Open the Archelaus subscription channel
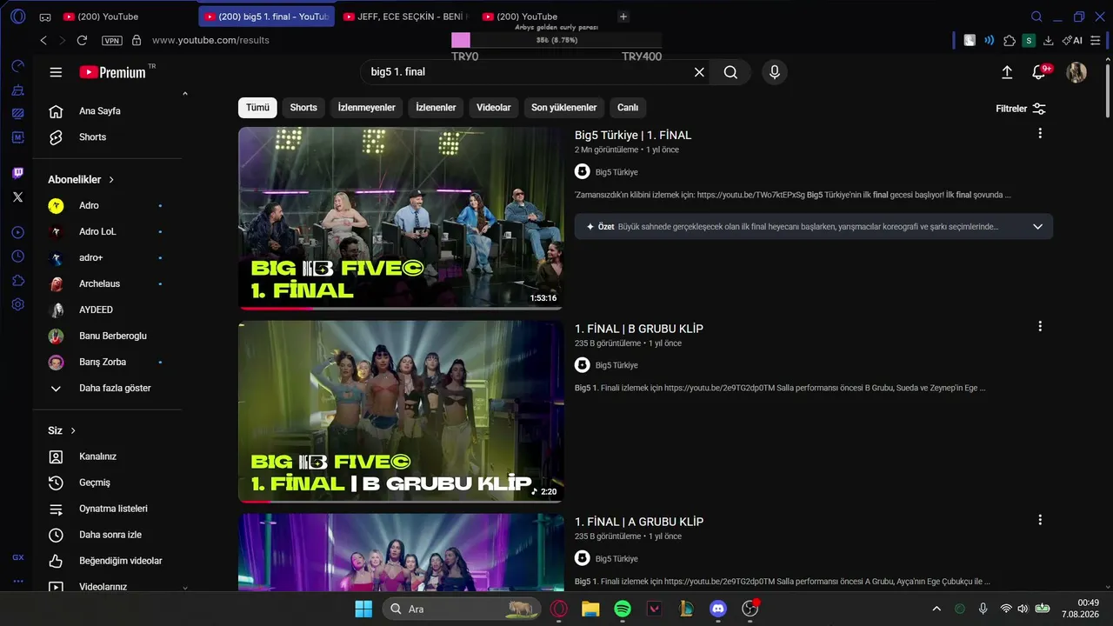 [x=107, y=284]
